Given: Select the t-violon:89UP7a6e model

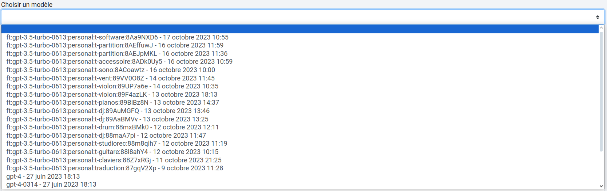Looking at the screenshot, I should [112, 86].
